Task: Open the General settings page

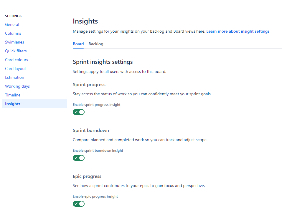Action: [x=12, y=24]
